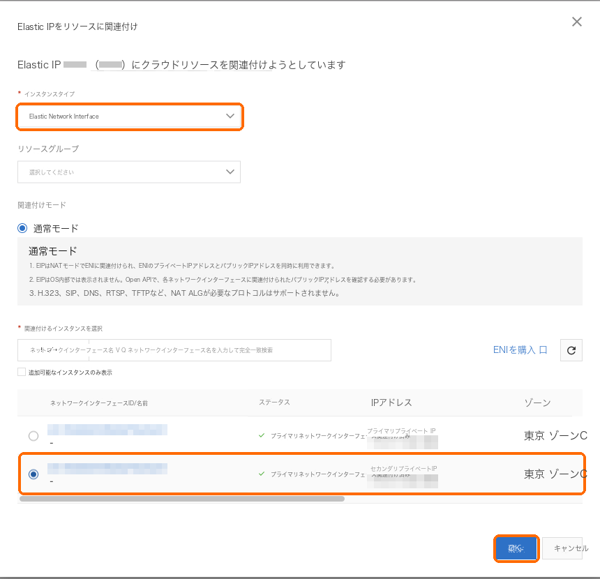Click the magnifier search icon in the filter box
Viewport: 600px width, 579px height.
pyautogui.click(x=123, y=350)
